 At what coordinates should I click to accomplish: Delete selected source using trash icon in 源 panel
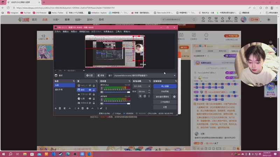point(83,108)
